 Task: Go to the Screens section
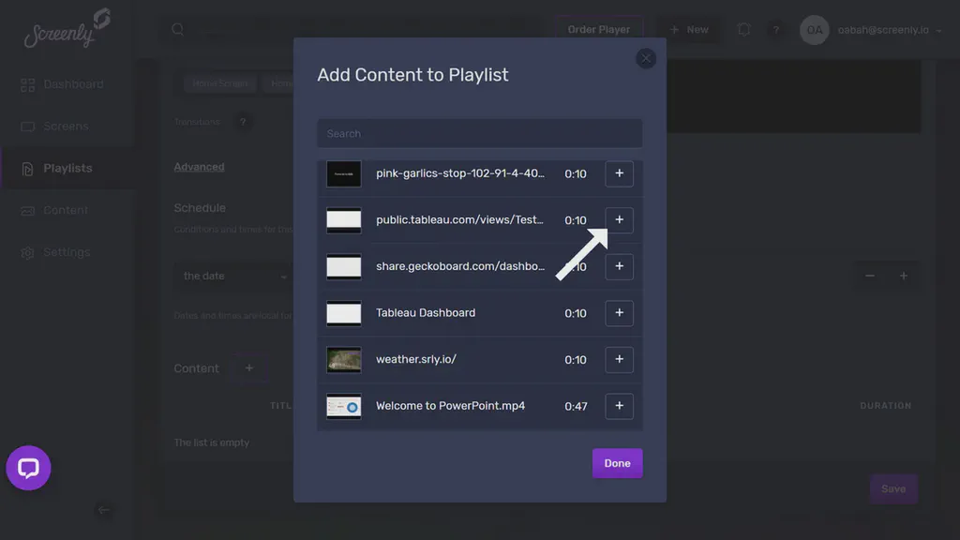(x=68, y=126)
